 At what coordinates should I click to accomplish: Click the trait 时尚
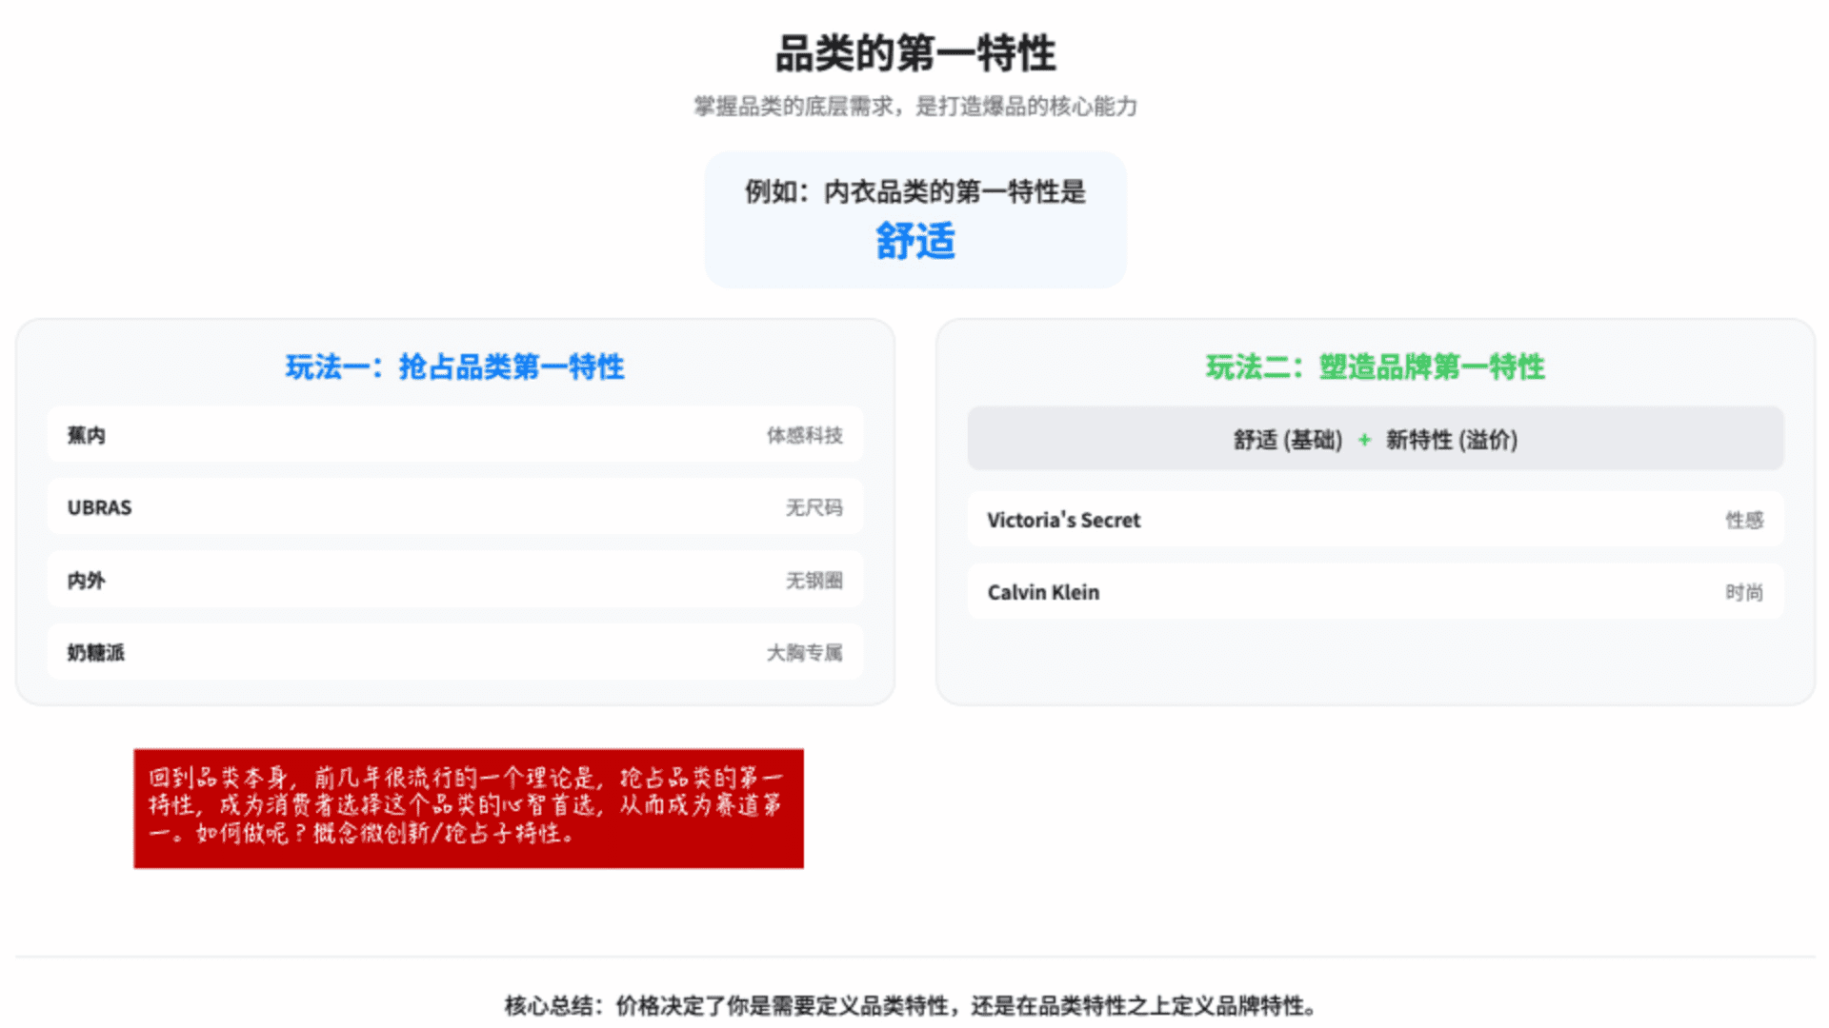click(1744, 592)
